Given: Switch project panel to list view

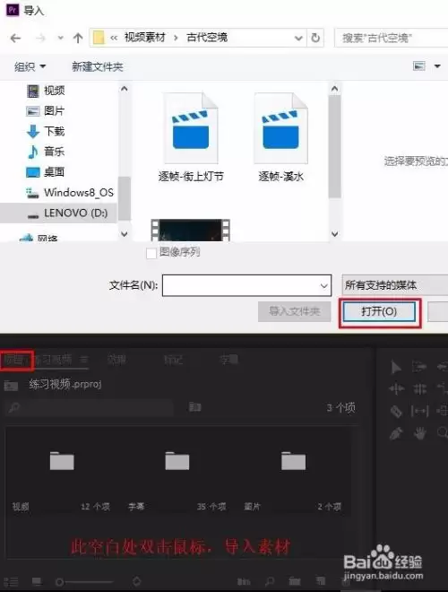Looking at the screenshot, I should pos(12,582).
